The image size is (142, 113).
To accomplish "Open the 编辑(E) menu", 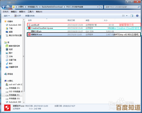I will click(x=14, y=12).
